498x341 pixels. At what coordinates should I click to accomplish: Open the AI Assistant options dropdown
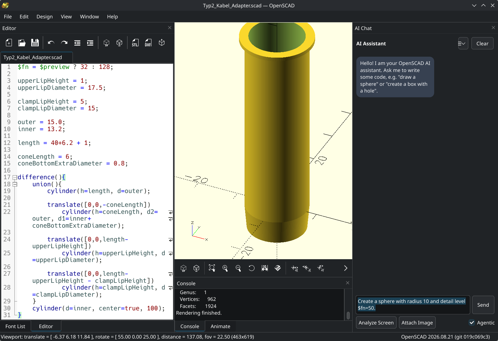(x=463, y=44)
